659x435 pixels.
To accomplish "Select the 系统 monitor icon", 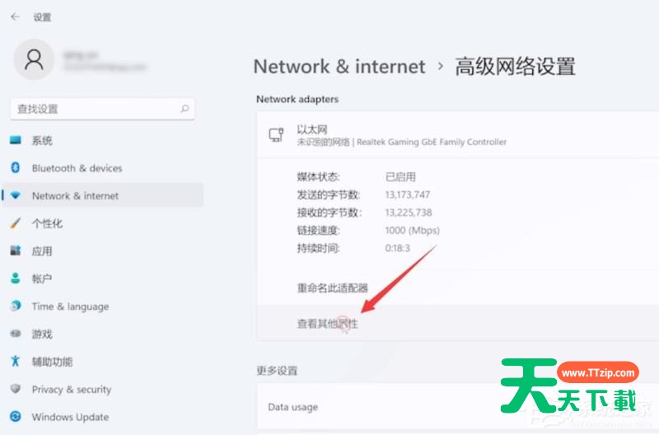I will pyautogui.click(x=16, y=140).
